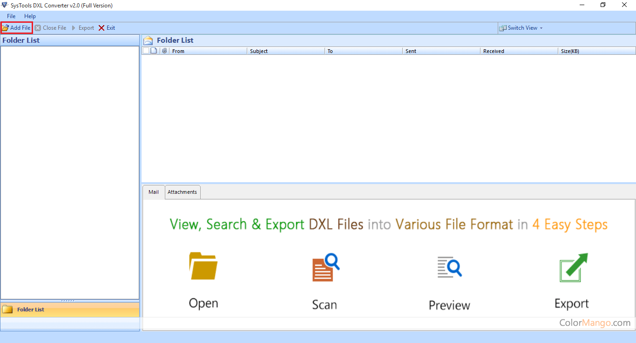Sort by the Subject column header
Image resolution: width=636 pixels, height=343 pixels.
pos(285,51)
